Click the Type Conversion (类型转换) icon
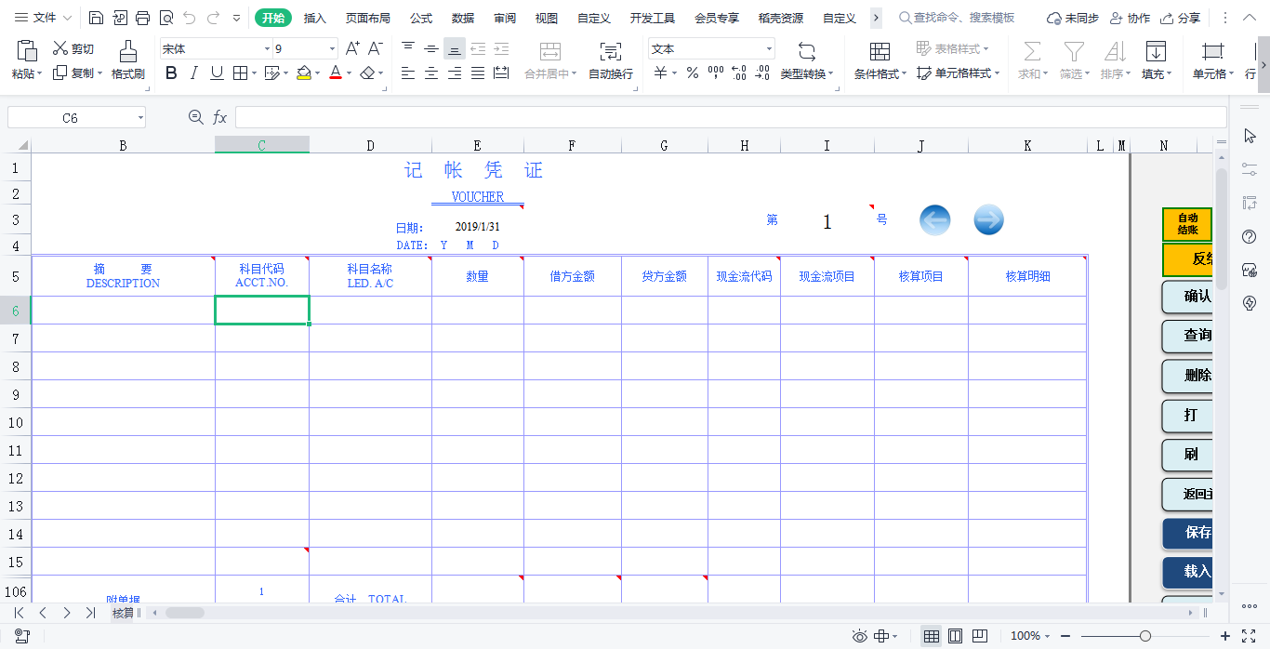Image resolution: width=1270 pixels, height=649 pixels. (x=806, y=52)
